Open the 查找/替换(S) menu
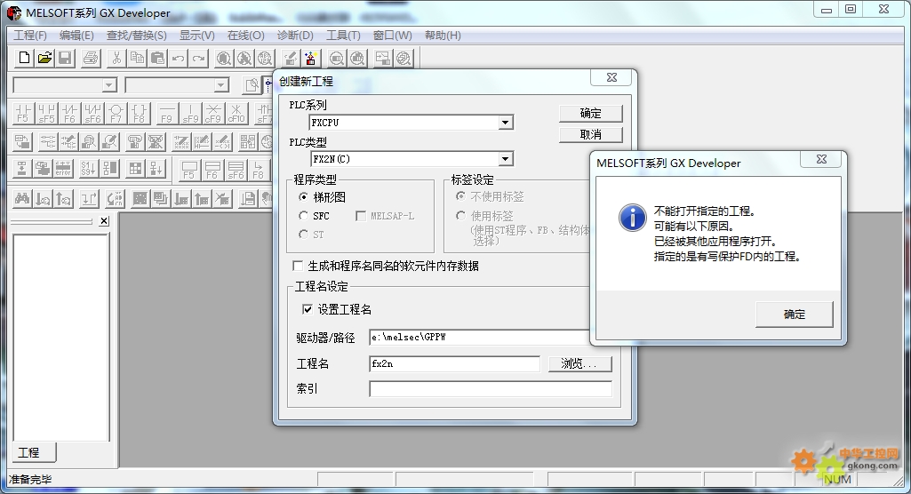The height and width of the screenshot is (494, 911). pos(137,36)
